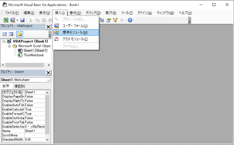Select the EnableSelection 0 - xlNoRestrictions value

click(x=35, y=127)
